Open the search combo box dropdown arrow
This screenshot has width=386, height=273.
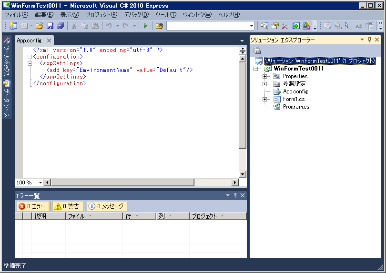point(251,26)
